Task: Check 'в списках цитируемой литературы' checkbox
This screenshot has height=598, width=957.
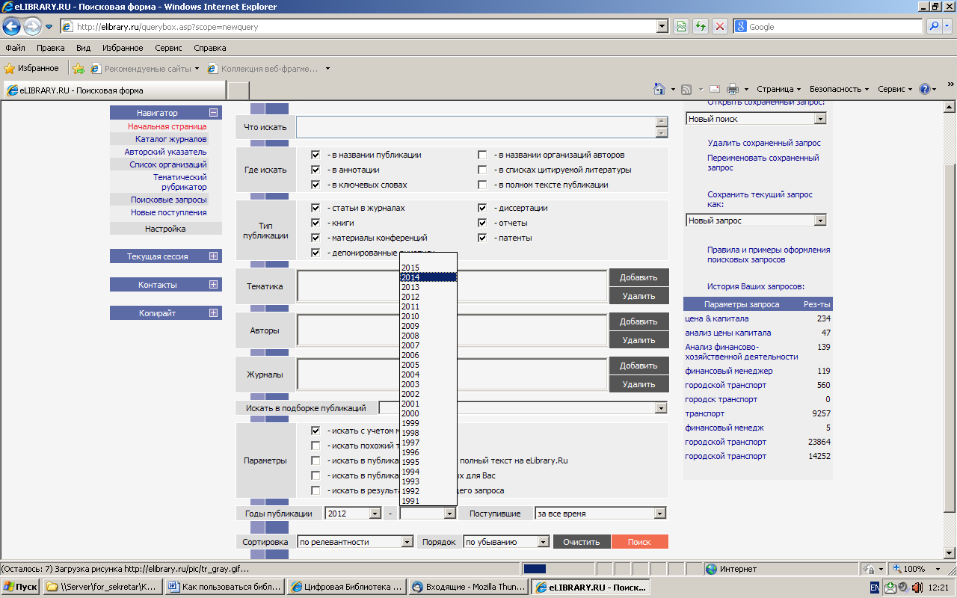Action: pyautogui.click(x=483, y=170)
